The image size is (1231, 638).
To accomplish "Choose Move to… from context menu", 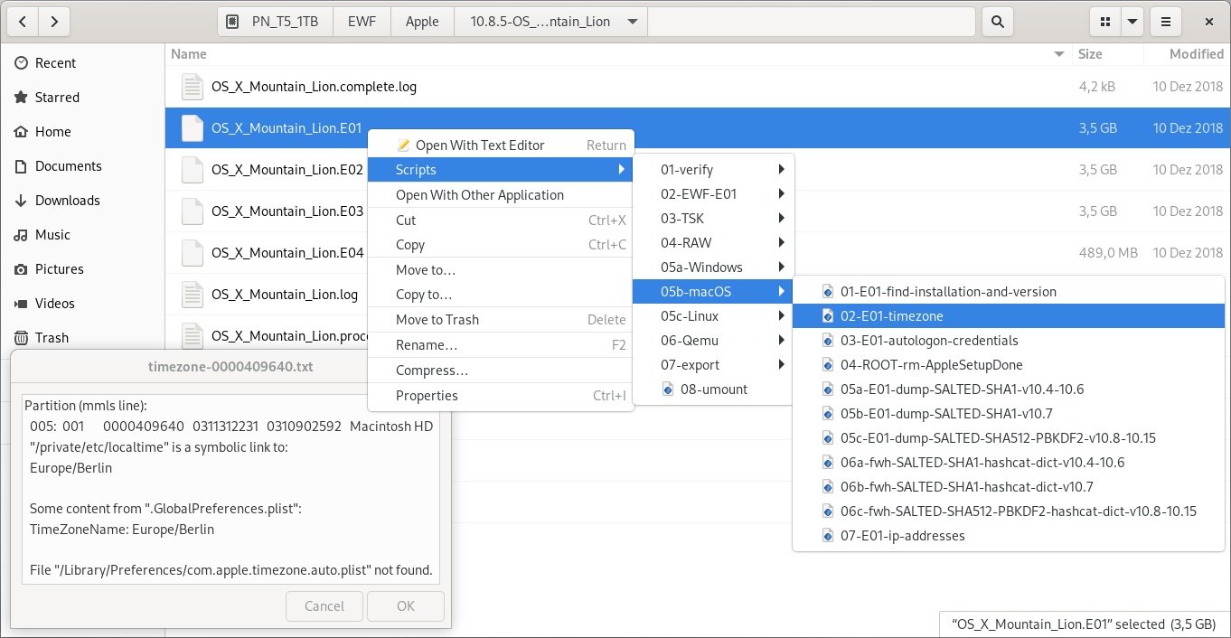I will click(x=501, y=270).
